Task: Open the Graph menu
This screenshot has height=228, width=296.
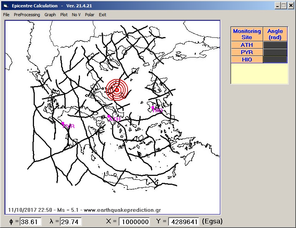Action: tap(50, 15)
